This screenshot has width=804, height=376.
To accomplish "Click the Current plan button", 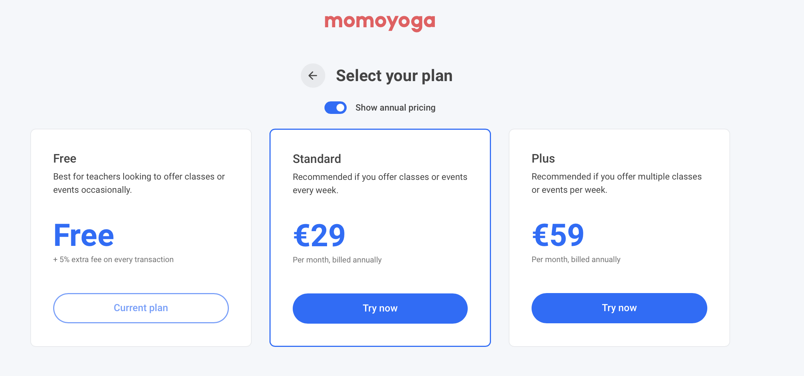I will coord(141,308).
